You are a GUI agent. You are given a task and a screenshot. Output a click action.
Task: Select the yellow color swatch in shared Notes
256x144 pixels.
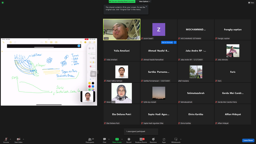click(90, 83)
